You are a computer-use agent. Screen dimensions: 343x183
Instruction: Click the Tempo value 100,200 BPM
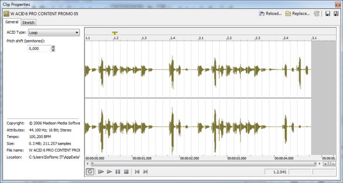pos(40,137)
